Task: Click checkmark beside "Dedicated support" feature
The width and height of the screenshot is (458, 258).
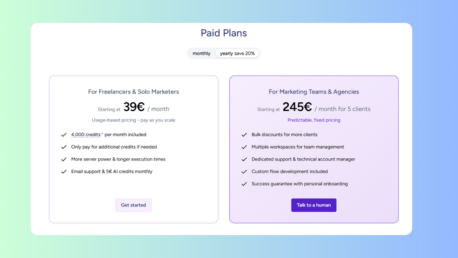Action: point(244,159)
